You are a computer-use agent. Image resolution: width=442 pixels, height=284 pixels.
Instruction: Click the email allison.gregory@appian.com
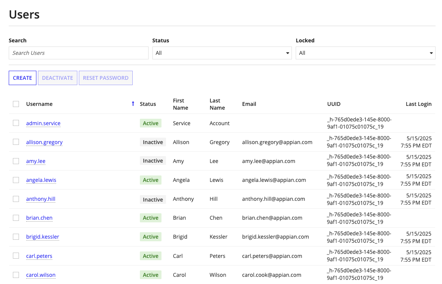pyautogui.click(x=277, y=142)
